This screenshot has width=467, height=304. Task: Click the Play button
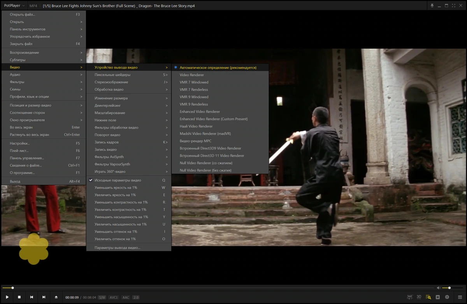click(7, 297)
